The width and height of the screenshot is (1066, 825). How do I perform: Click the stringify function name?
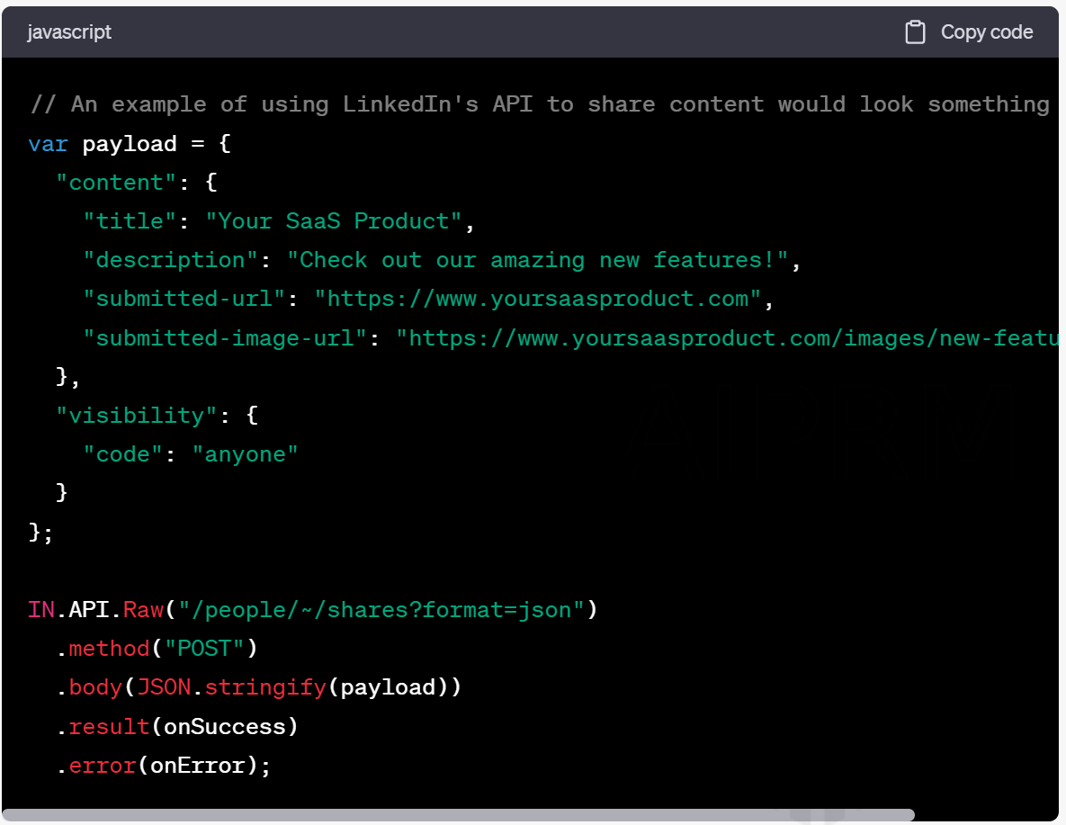[265, 687]
